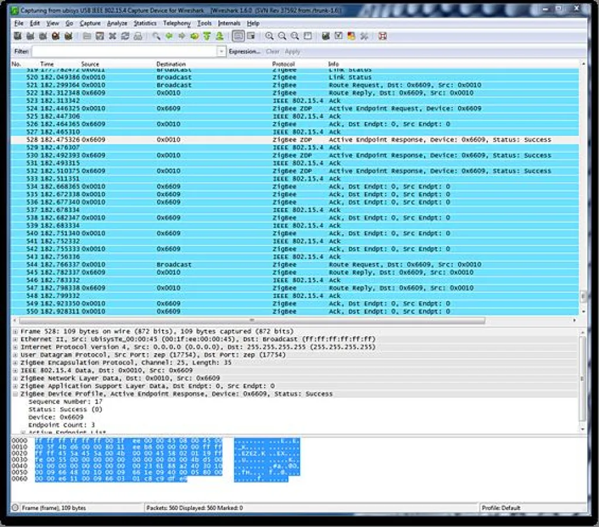Stop the running capture
The image size is (599, 527).
(x=56, y=36)
